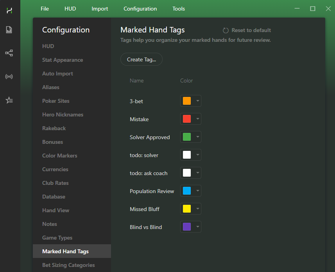Image resolution: width=335 pixels, height=272 pixels.
Task: Click the Hand2Note logo icon
Action: click(9, 10)
